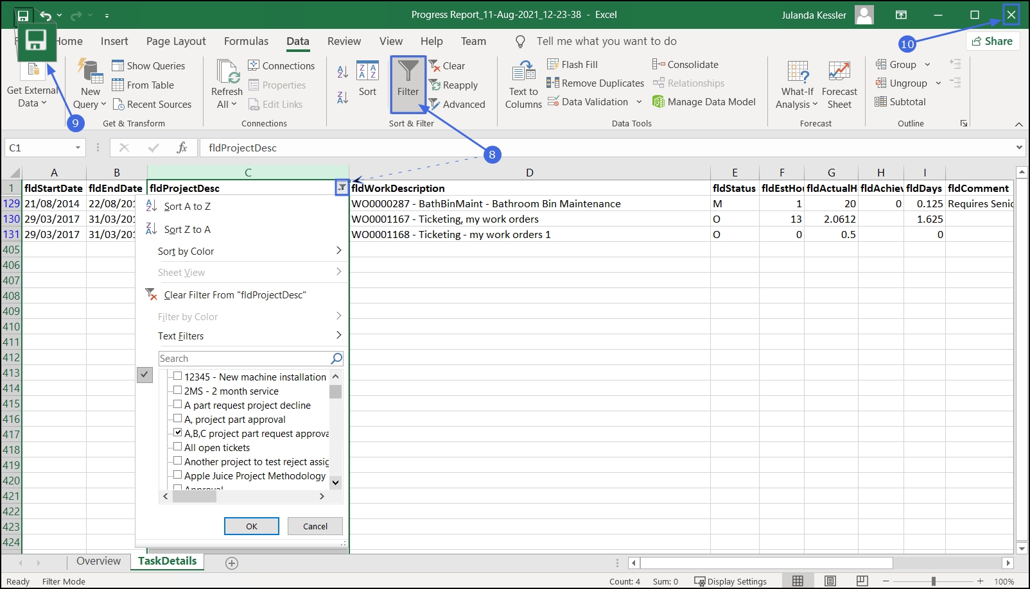
Task: Uncheck 'A,B,C project part request approval'
Action: [x=178, y=432]
